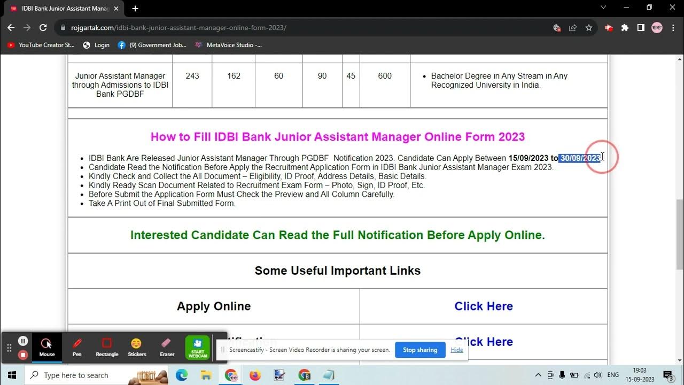
Task: Open the MetaVoice Studio bookmark
Action: point(228,45)
